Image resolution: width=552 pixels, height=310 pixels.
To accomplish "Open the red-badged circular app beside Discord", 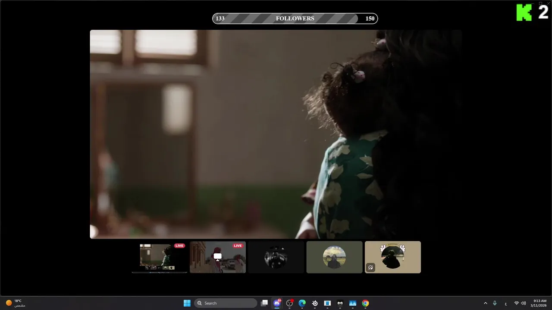I will (x=289, y=303).
